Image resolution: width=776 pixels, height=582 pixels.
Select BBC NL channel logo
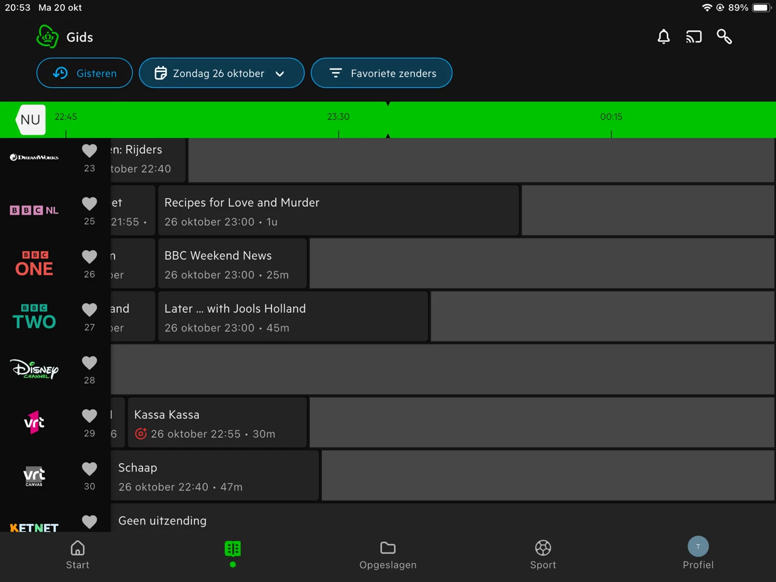(x=34, y=210)
